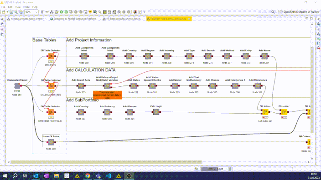Open Google Chrome from the taskbar

click(x=88, y=176)
